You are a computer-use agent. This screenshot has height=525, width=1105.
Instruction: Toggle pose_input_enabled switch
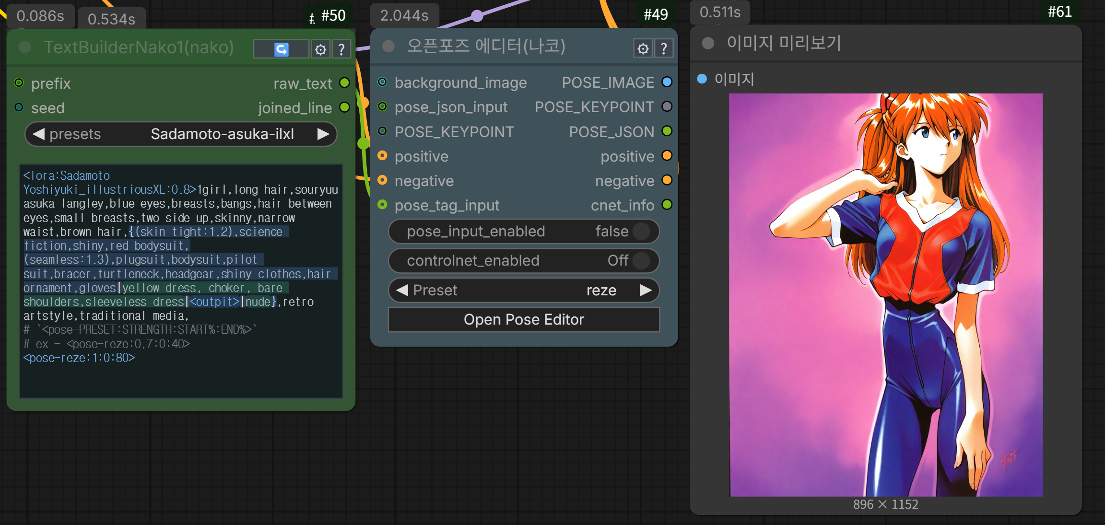point(641,232)
